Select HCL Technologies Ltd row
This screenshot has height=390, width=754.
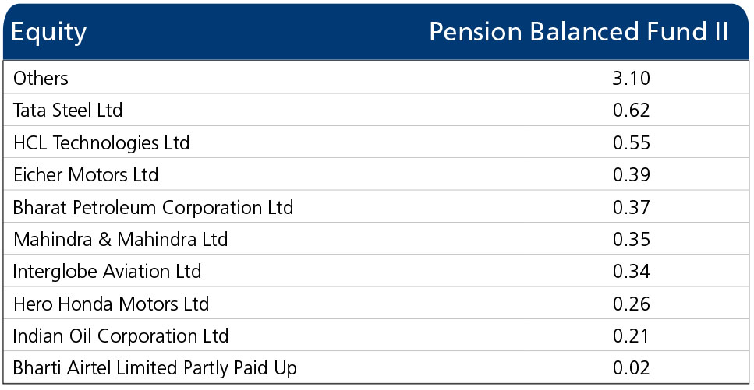point(377,142)
